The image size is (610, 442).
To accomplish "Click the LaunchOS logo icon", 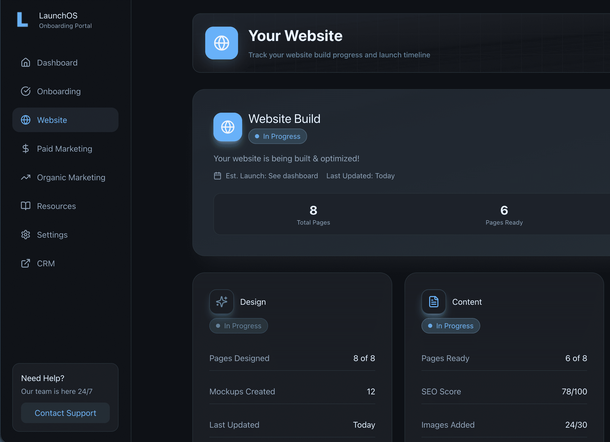I will tap(23, 20).
